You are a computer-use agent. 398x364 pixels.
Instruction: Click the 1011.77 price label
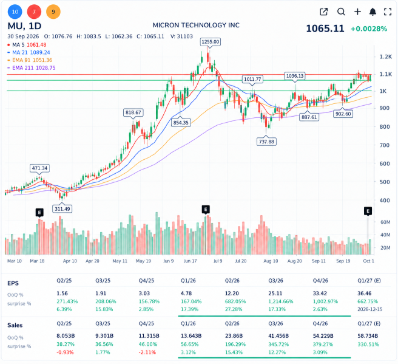(x=252, y=80)
